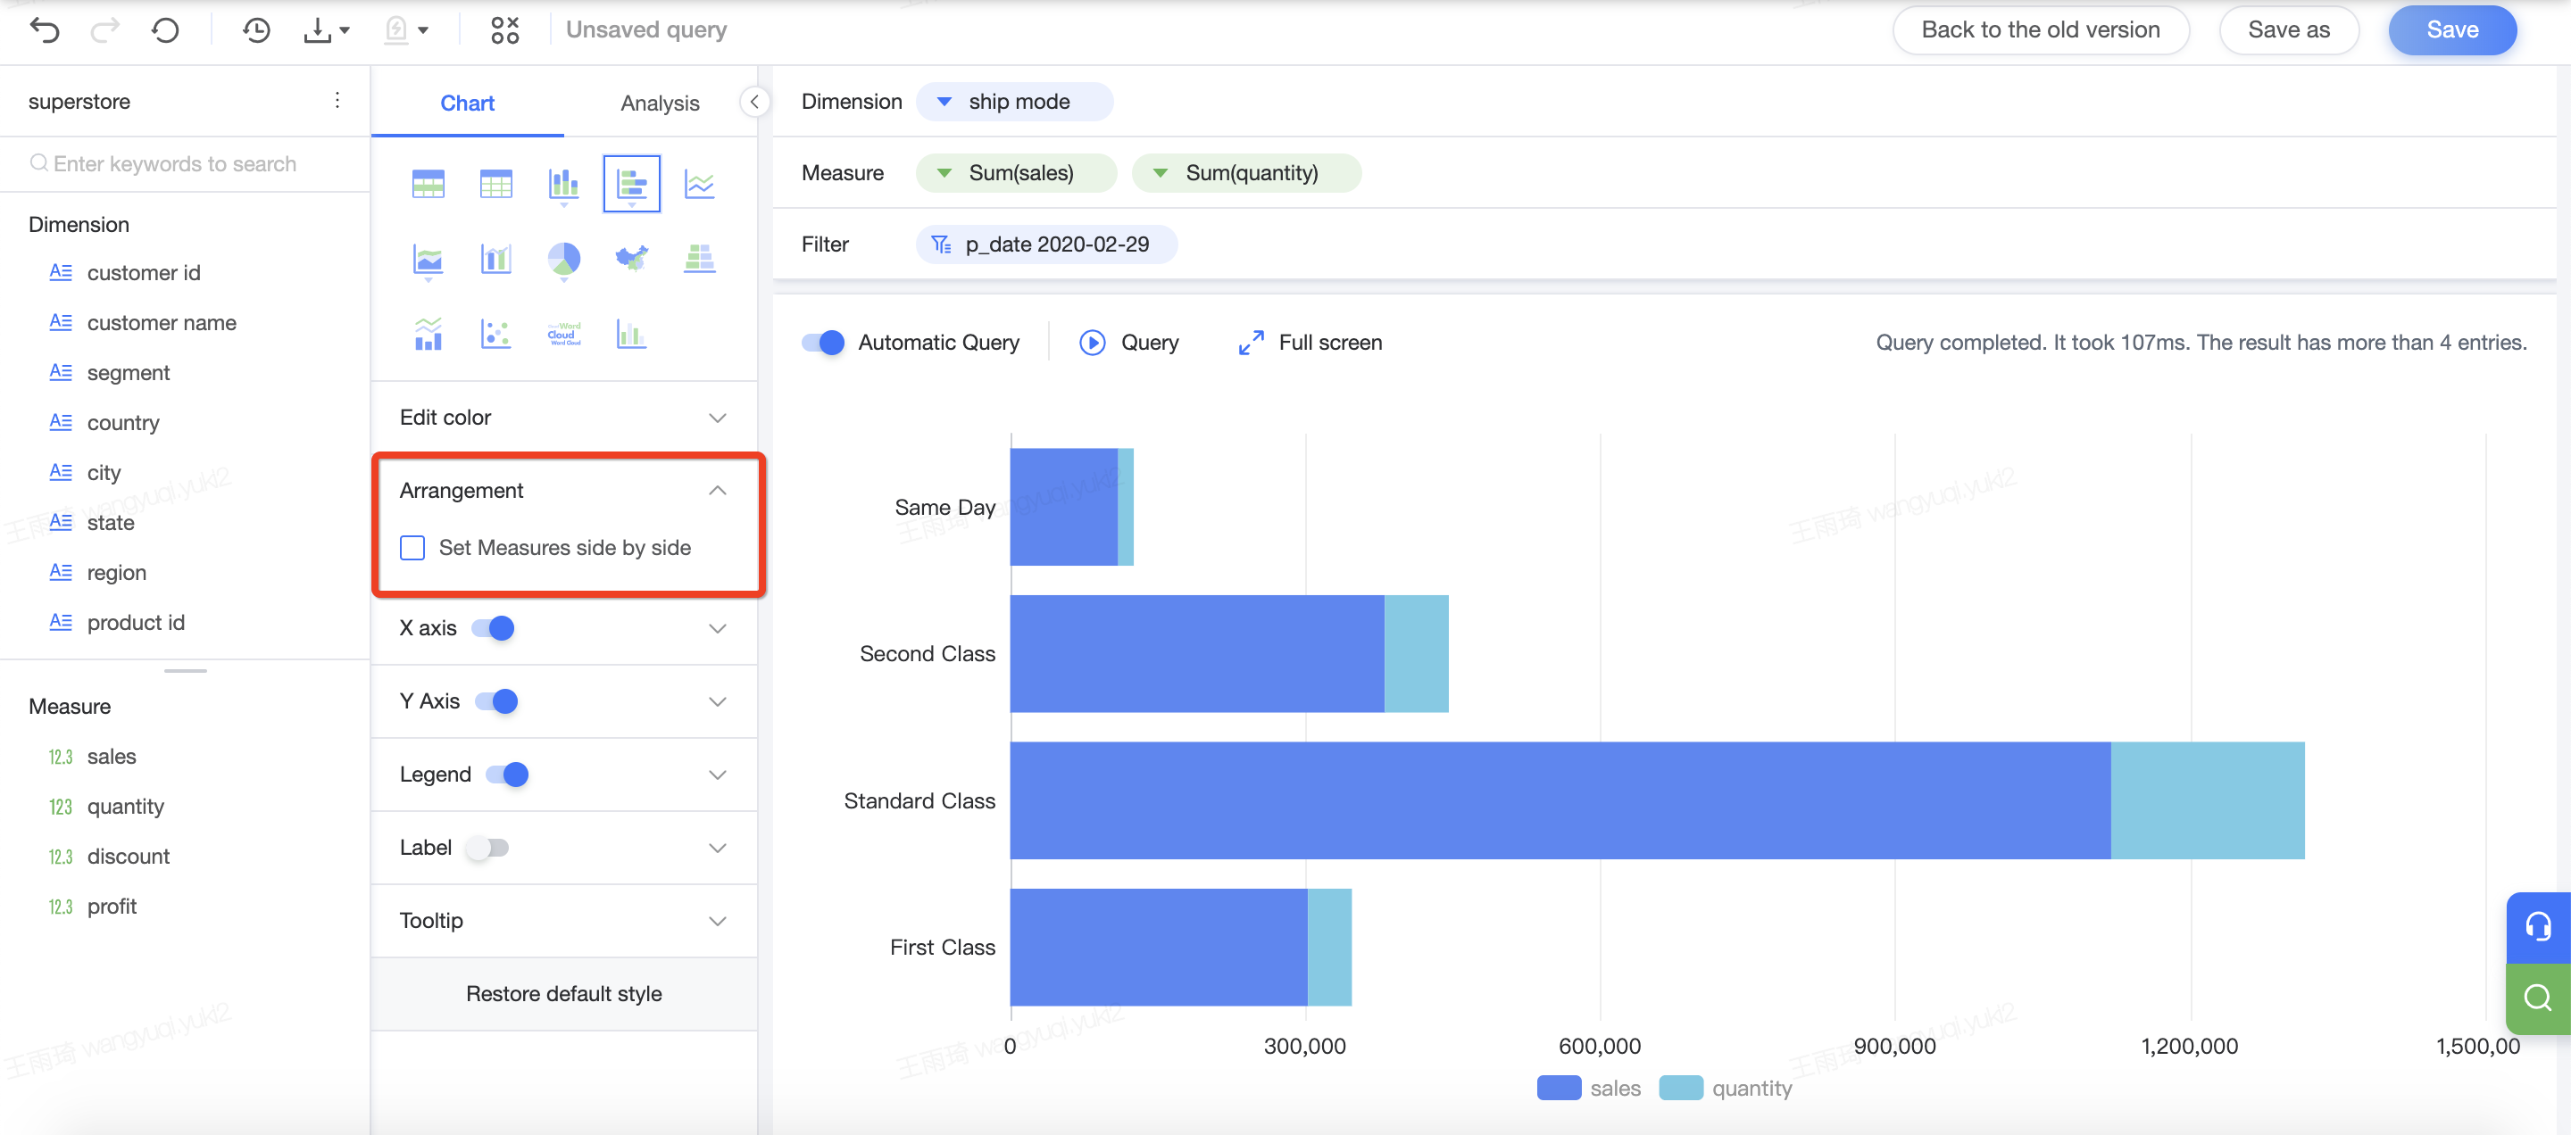Select the horizontal stacked bar chart type
This screenshot has height=1135, width=2571.
coord(632,184)
